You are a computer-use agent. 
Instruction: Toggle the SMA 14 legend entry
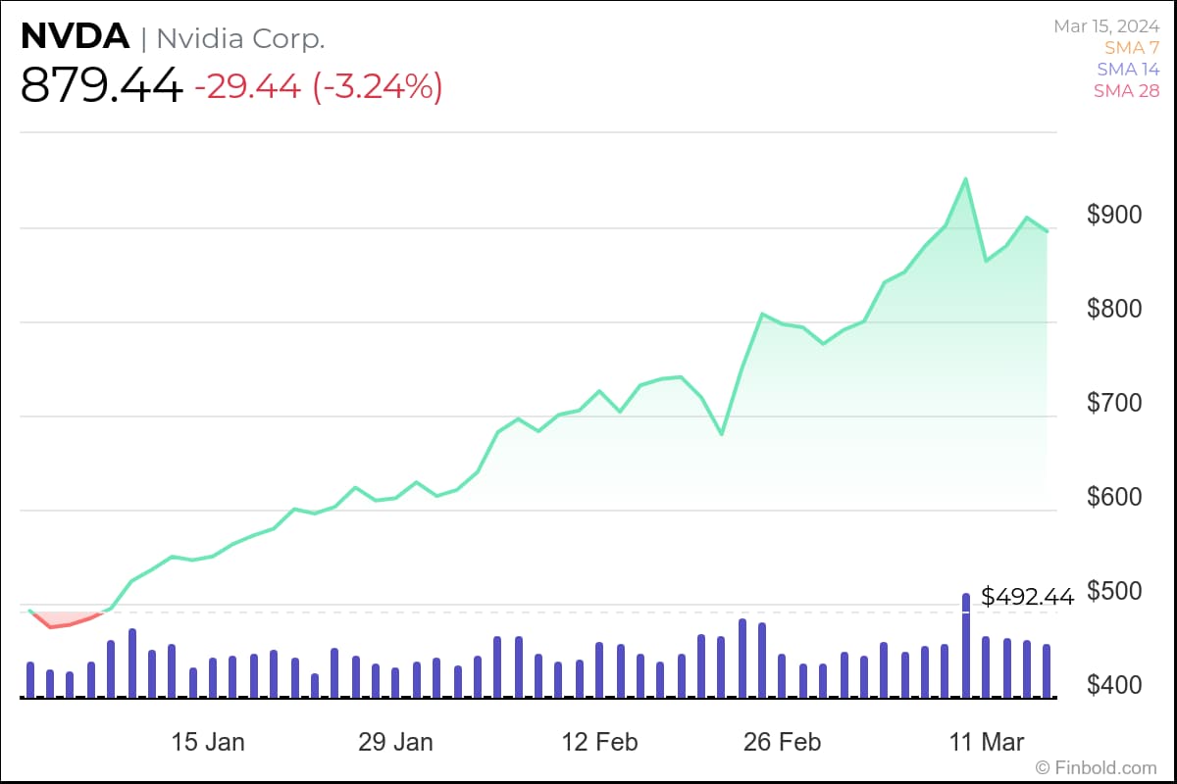(x=1128, y=70)
